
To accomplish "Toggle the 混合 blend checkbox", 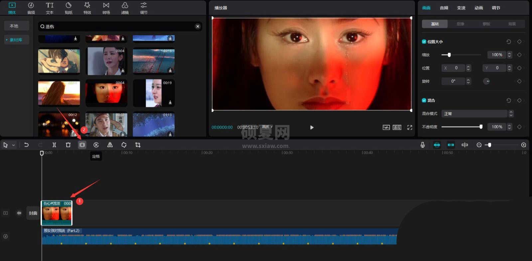I will click(424, 100).
